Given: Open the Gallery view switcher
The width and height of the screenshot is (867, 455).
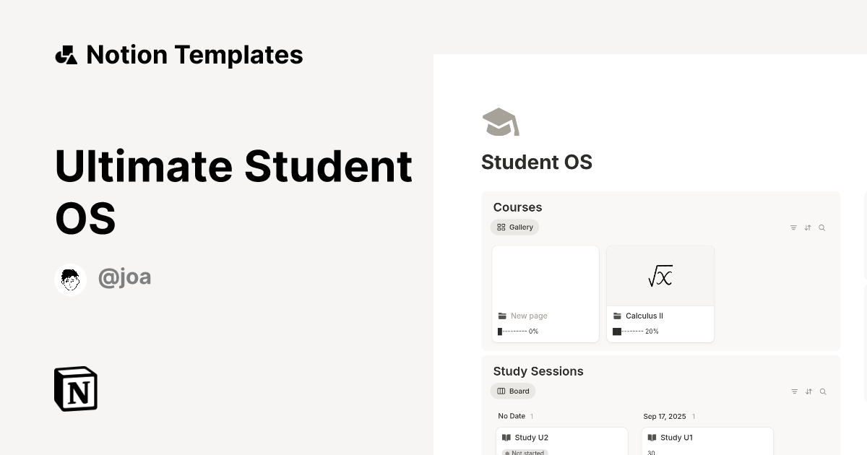Looking at the screenshot, I should [x=514, y=227].
